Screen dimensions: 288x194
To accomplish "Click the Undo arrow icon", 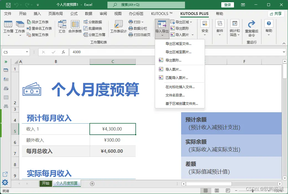I will (x=16, y=5).
